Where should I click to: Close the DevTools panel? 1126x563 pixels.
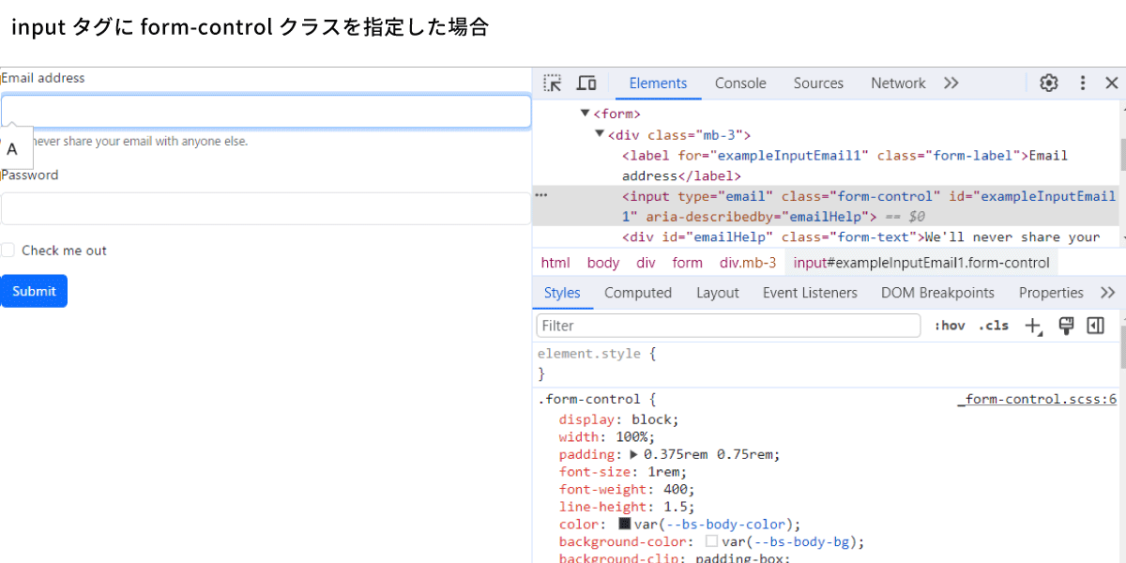click(1112, 84)
